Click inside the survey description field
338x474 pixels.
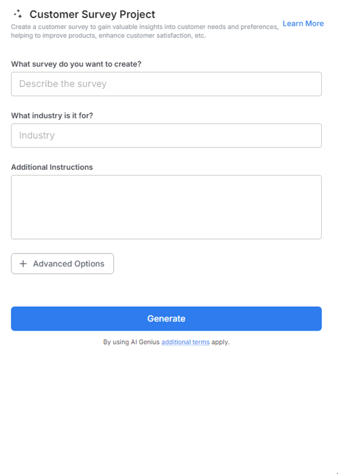pos(166,84)
